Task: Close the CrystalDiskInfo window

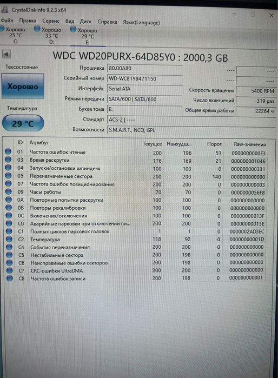Action: click(272, 15)
